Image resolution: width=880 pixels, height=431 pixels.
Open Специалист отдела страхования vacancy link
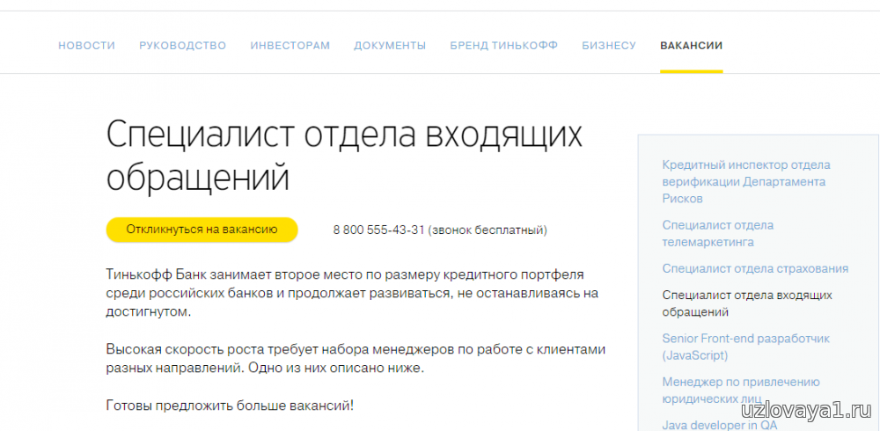click(755, 268)
